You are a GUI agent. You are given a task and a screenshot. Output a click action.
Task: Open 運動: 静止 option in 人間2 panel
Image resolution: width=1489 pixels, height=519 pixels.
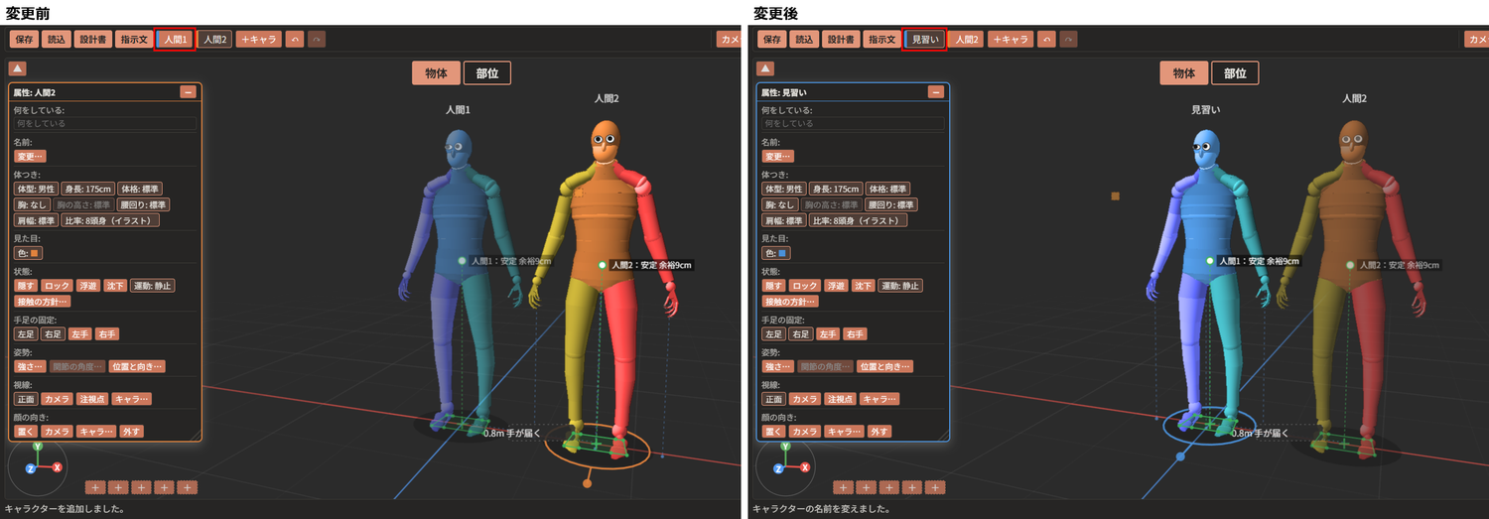152,286
